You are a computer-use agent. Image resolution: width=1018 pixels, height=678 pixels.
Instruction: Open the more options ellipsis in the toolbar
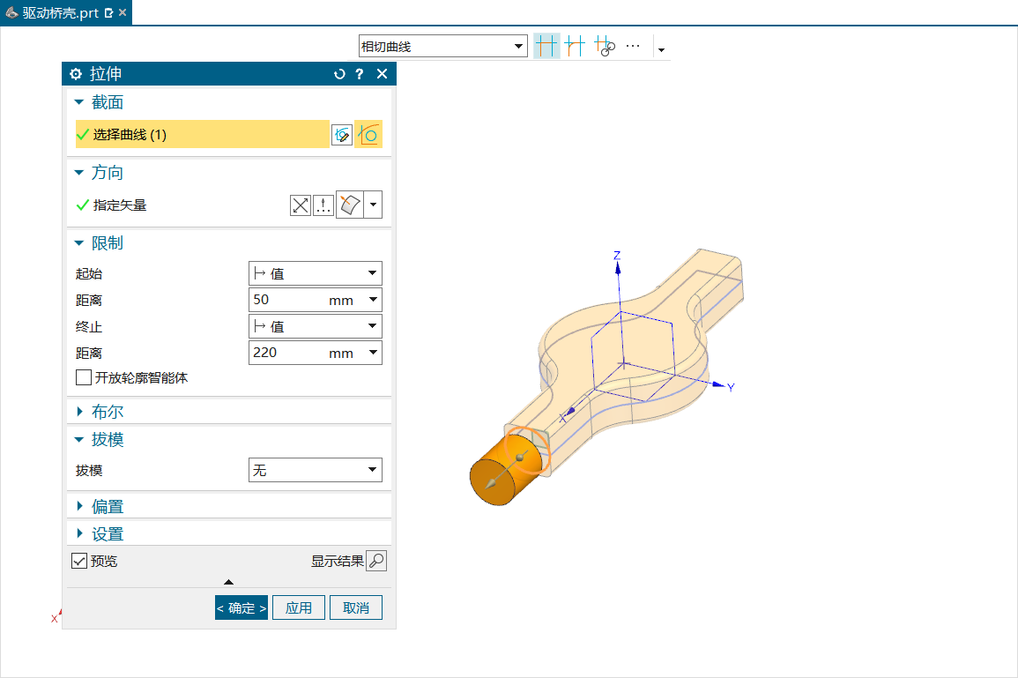(633, 46)
